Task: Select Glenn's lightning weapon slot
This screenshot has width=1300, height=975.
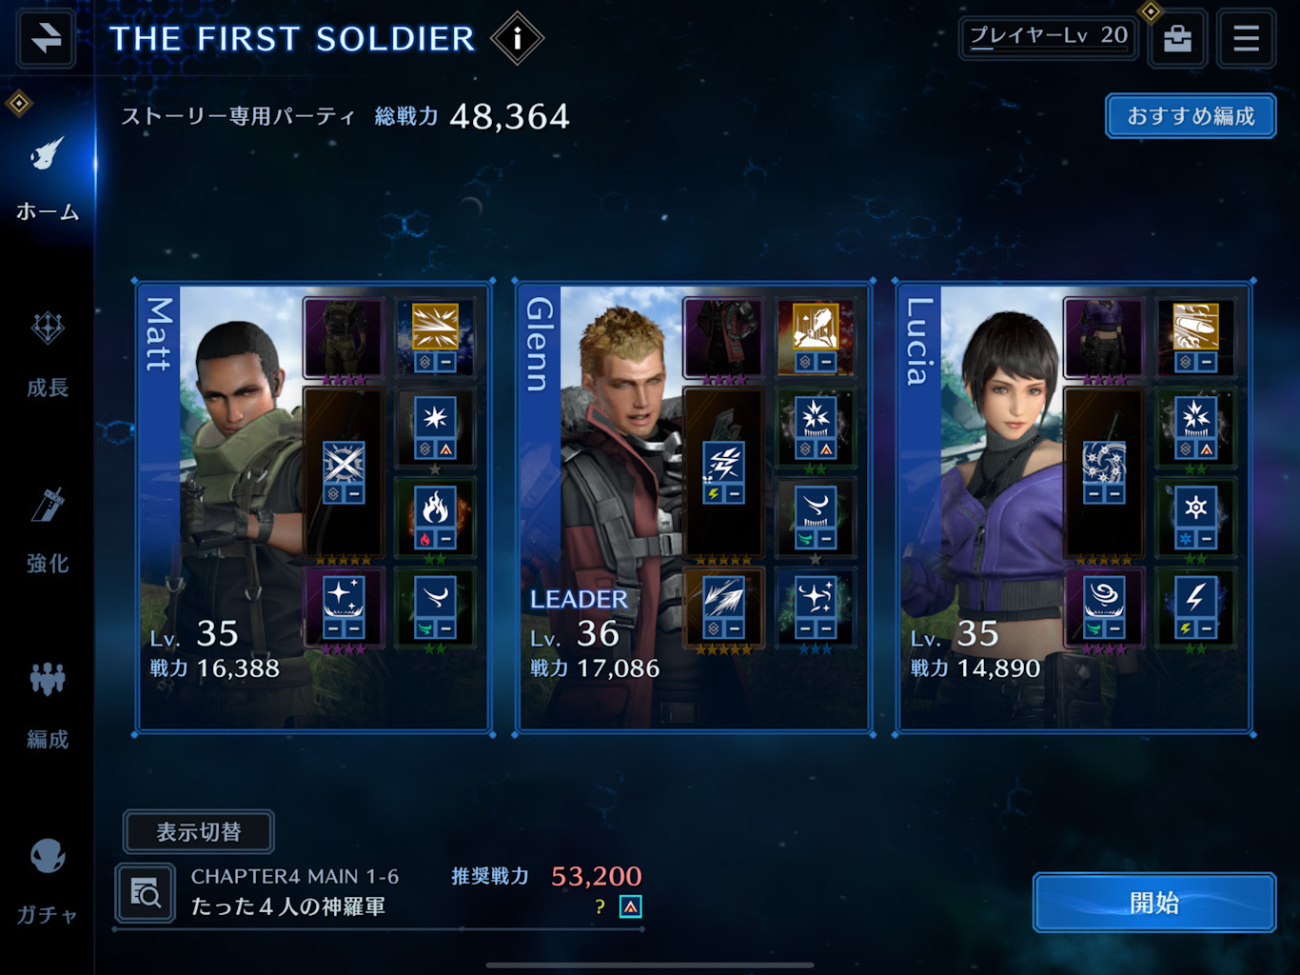Action: click(723, 472)
